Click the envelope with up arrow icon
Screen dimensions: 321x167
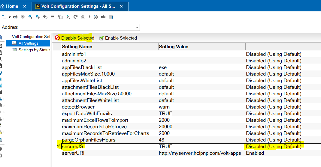click(x=38, y=17)
